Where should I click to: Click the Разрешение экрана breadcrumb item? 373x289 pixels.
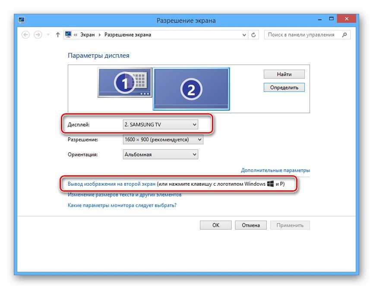pos(128,35)
